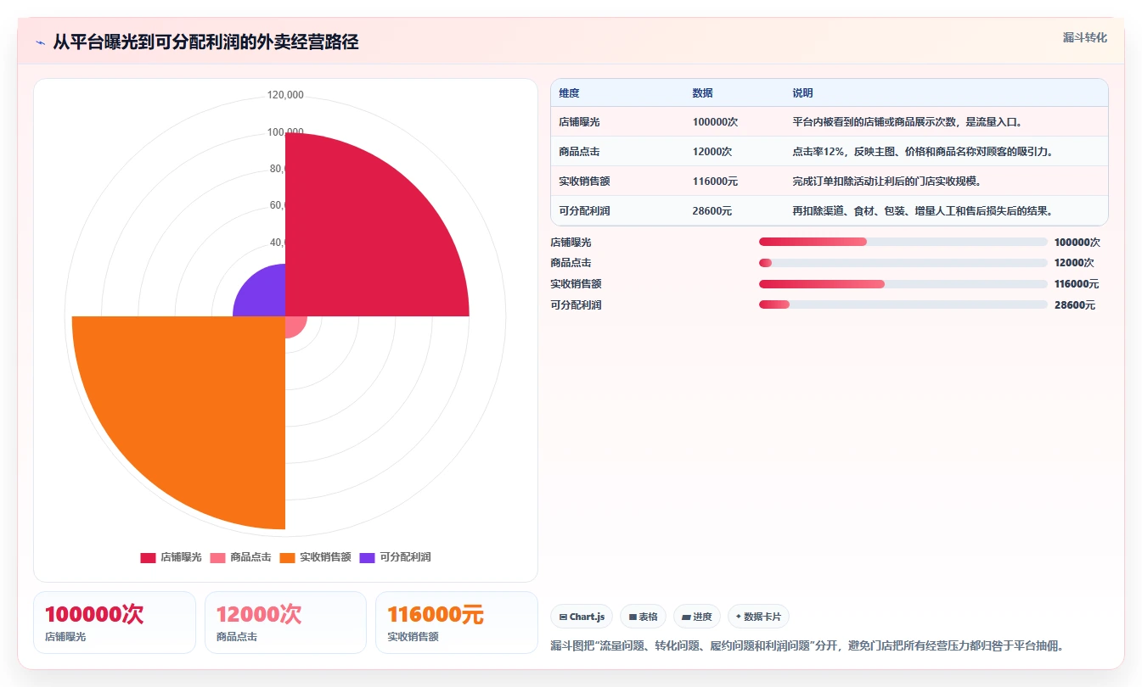Open the 100000次 店铺曝光 data card
1142x687 pixels.
pyautogui.click(x=115, y=623)
